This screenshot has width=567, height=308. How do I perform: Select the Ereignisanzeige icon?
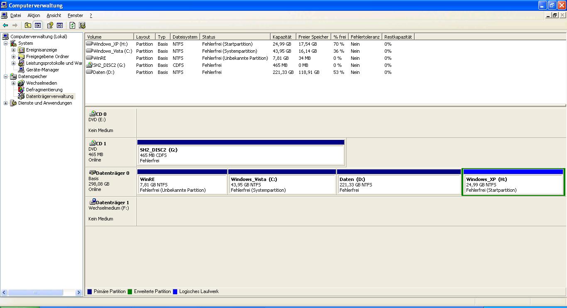click(x=22, y=50)
